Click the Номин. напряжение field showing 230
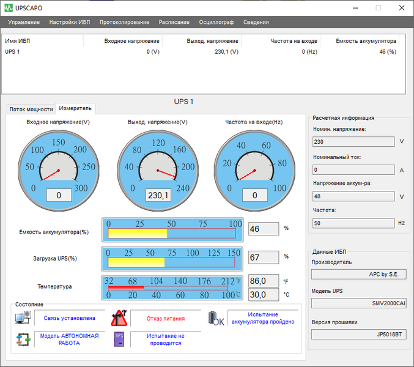The height and width of the screenshot is (367, 414). tap(353, 141)
